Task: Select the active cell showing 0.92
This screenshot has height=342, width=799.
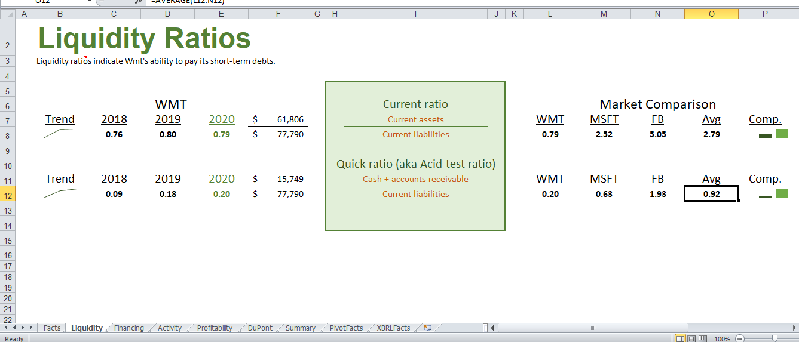Action: point(712,194)
